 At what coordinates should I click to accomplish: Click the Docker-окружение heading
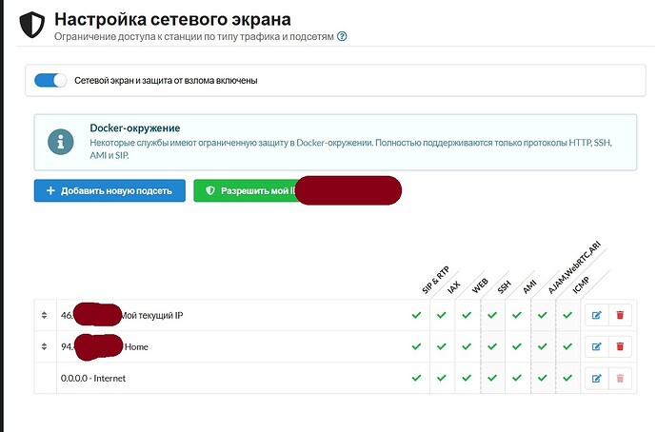[135, 128]
